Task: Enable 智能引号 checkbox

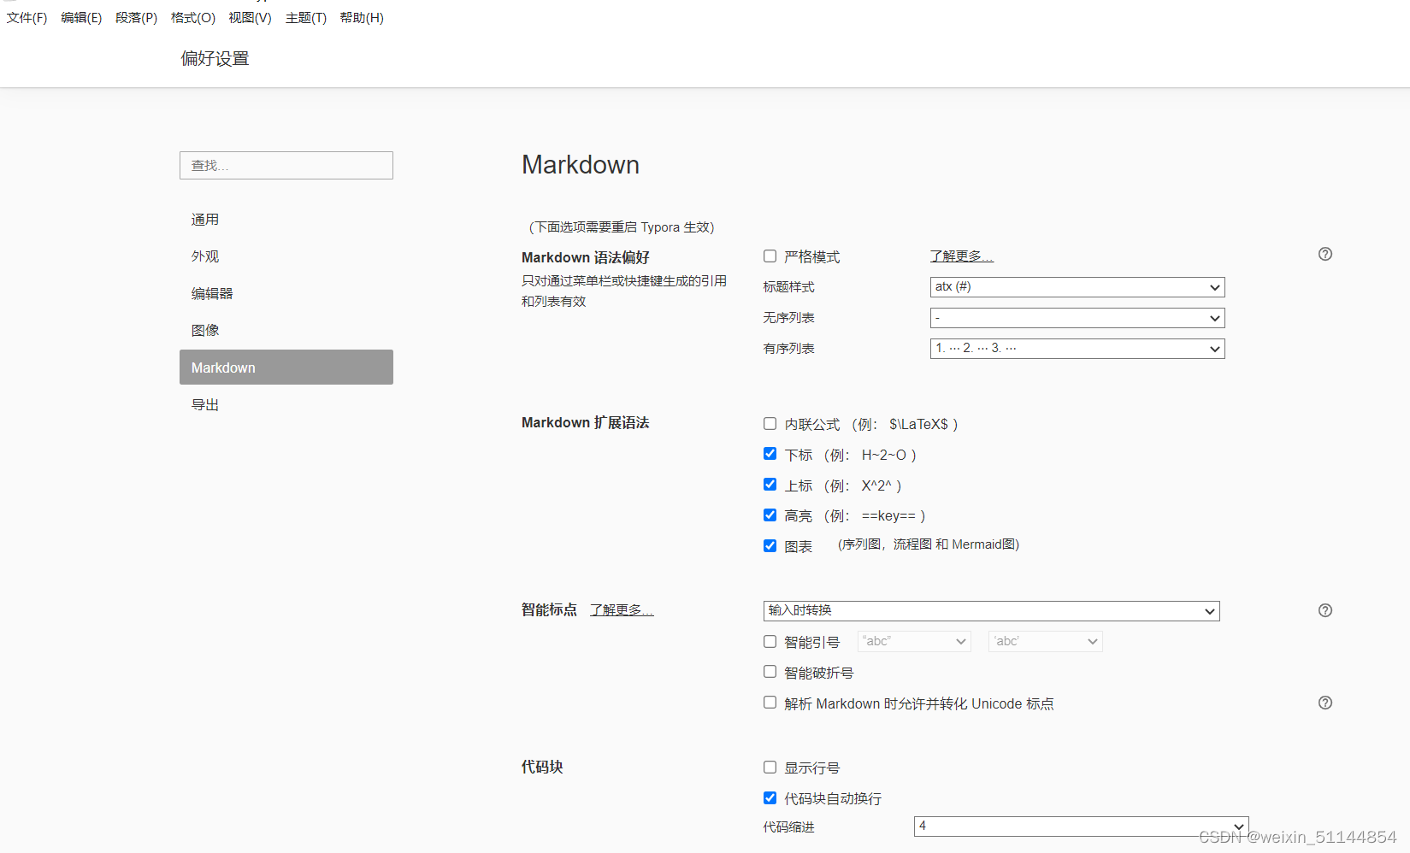Action: pos(770,642)
